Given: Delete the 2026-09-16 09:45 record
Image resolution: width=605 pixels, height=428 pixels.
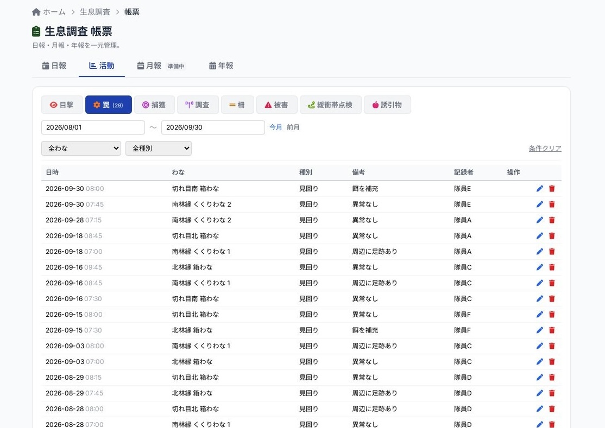Looking at the screenshot, I should pos(552,267).
